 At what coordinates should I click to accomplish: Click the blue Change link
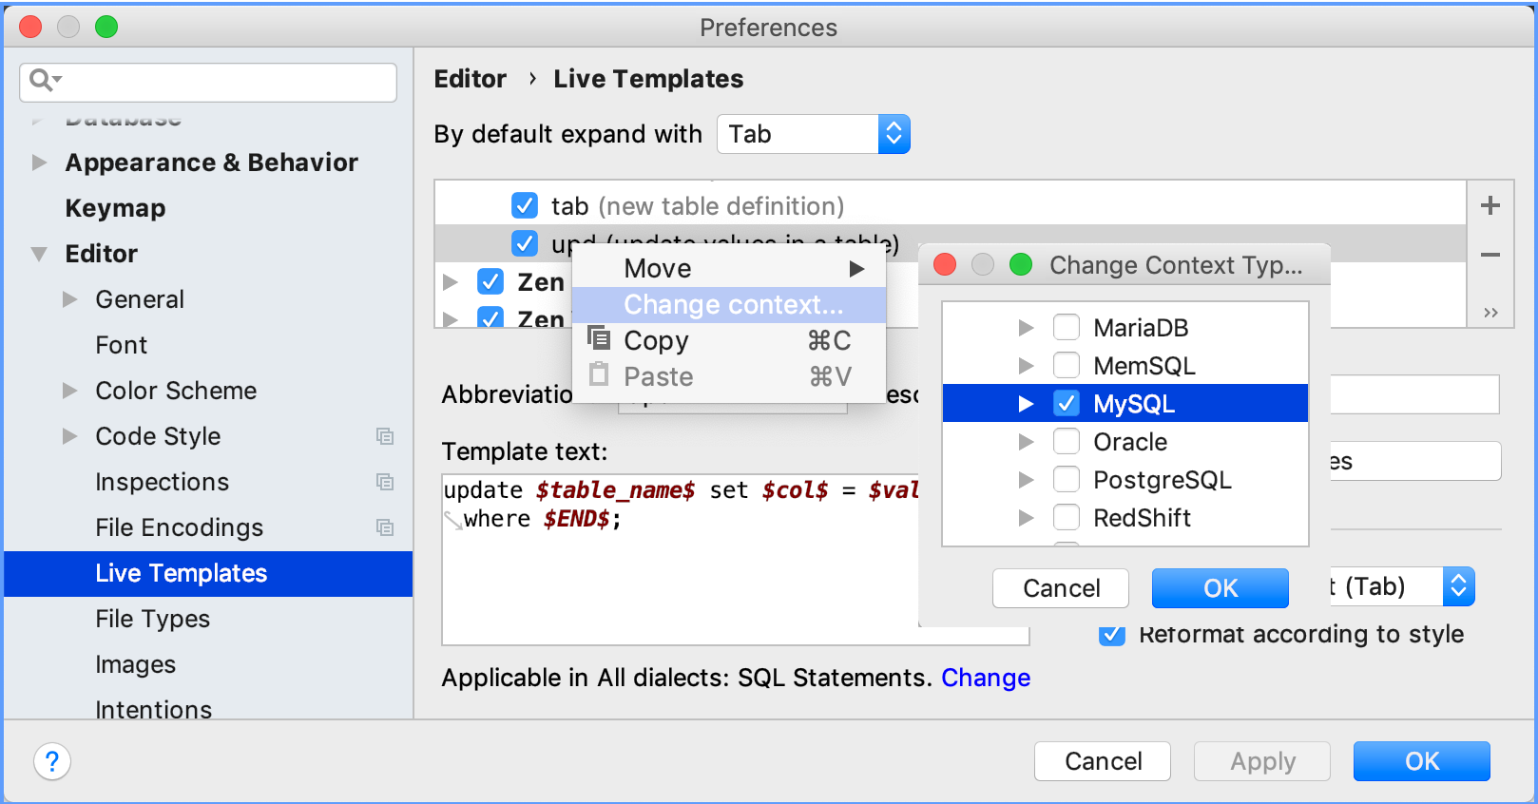point(986,678)
